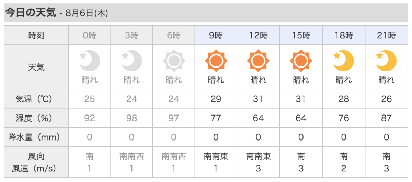Viewport: 412px width, 182px height.
Task: Click the 風向 風速 row label
Action: (x=36, y=162)
